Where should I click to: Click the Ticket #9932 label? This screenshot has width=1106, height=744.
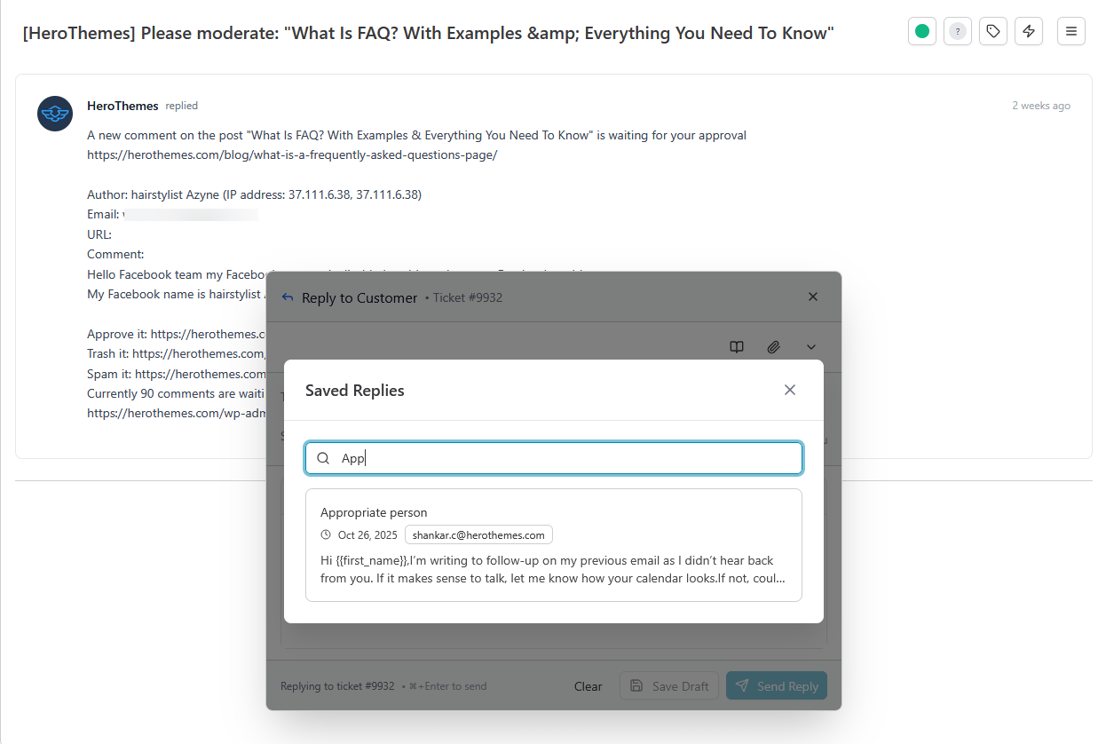coord(468,297)
